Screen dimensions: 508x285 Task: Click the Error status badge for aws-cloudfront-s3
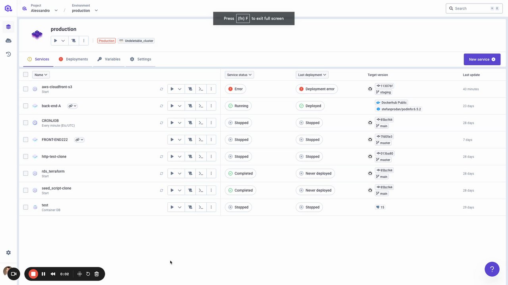235,89
